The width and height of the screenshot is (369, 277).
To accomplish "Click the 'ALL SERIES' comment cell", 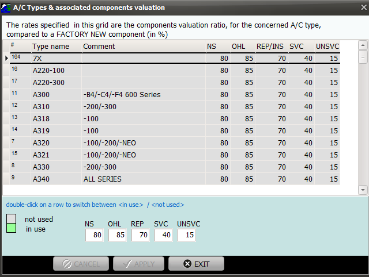I will coord(144,179).
